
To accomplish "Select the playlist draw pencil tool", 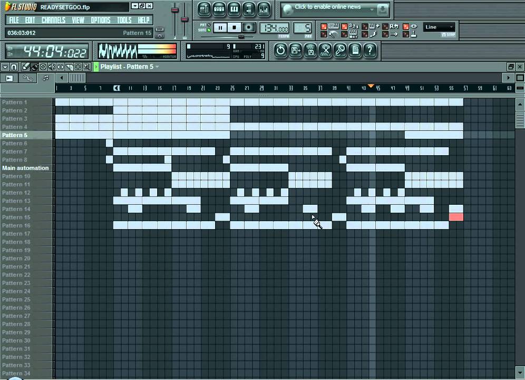I will (x=25, y=66).
